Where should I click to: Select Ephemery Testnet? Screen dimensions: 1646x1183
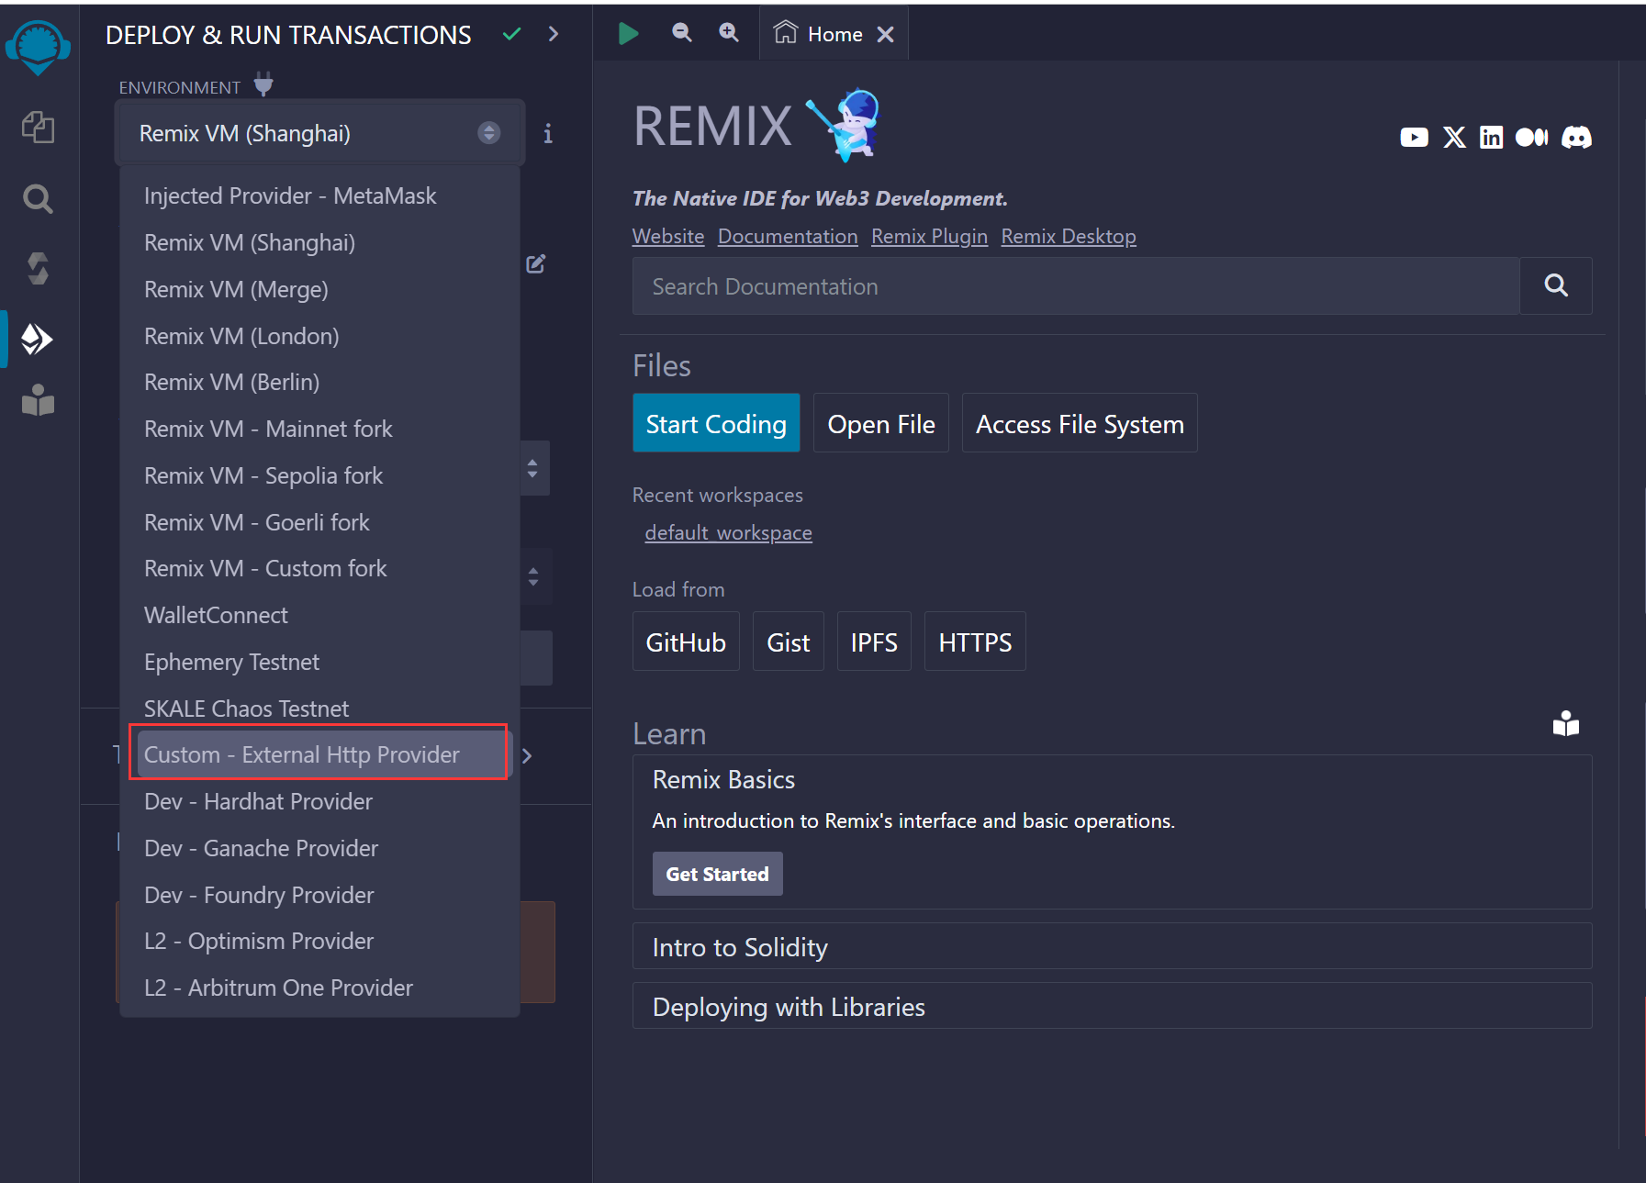pos(319,663)
